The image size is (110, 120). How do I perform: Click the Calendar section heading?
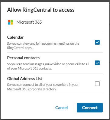click(x=15, y=37)
